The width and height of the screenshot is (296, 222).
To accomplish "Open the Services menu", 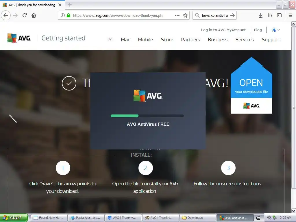I will click(245, 40).
